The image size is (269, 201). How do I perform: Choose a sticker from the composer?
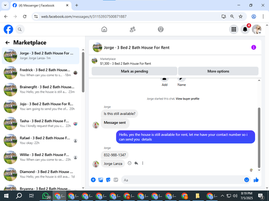pyautogui.click(x=108, y=180)
